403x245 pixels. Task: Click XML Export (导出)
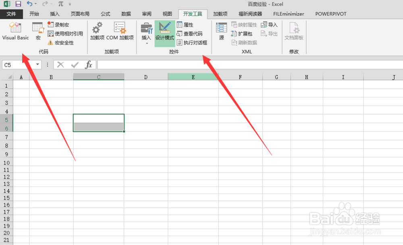coord(269,34)
